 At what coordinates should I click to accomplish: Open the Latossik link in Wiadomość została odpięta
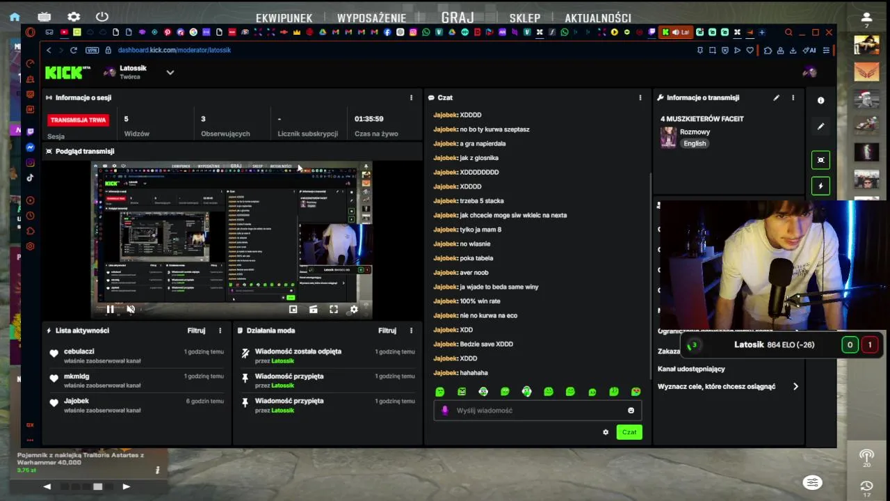pyautogui.click(x=282, y=361)
